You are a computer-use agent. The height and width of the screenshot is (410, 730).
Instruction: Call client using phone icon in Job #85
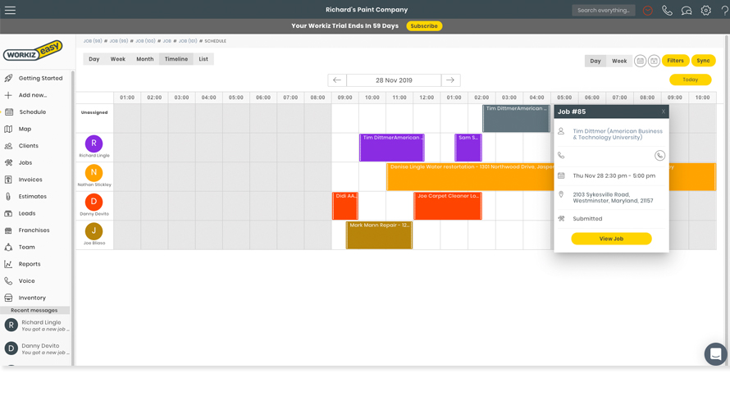(659, 156)
